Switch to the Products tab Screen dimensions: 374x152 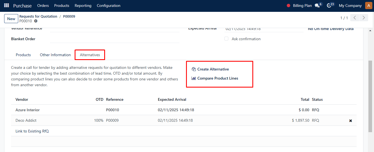[23, 55]
